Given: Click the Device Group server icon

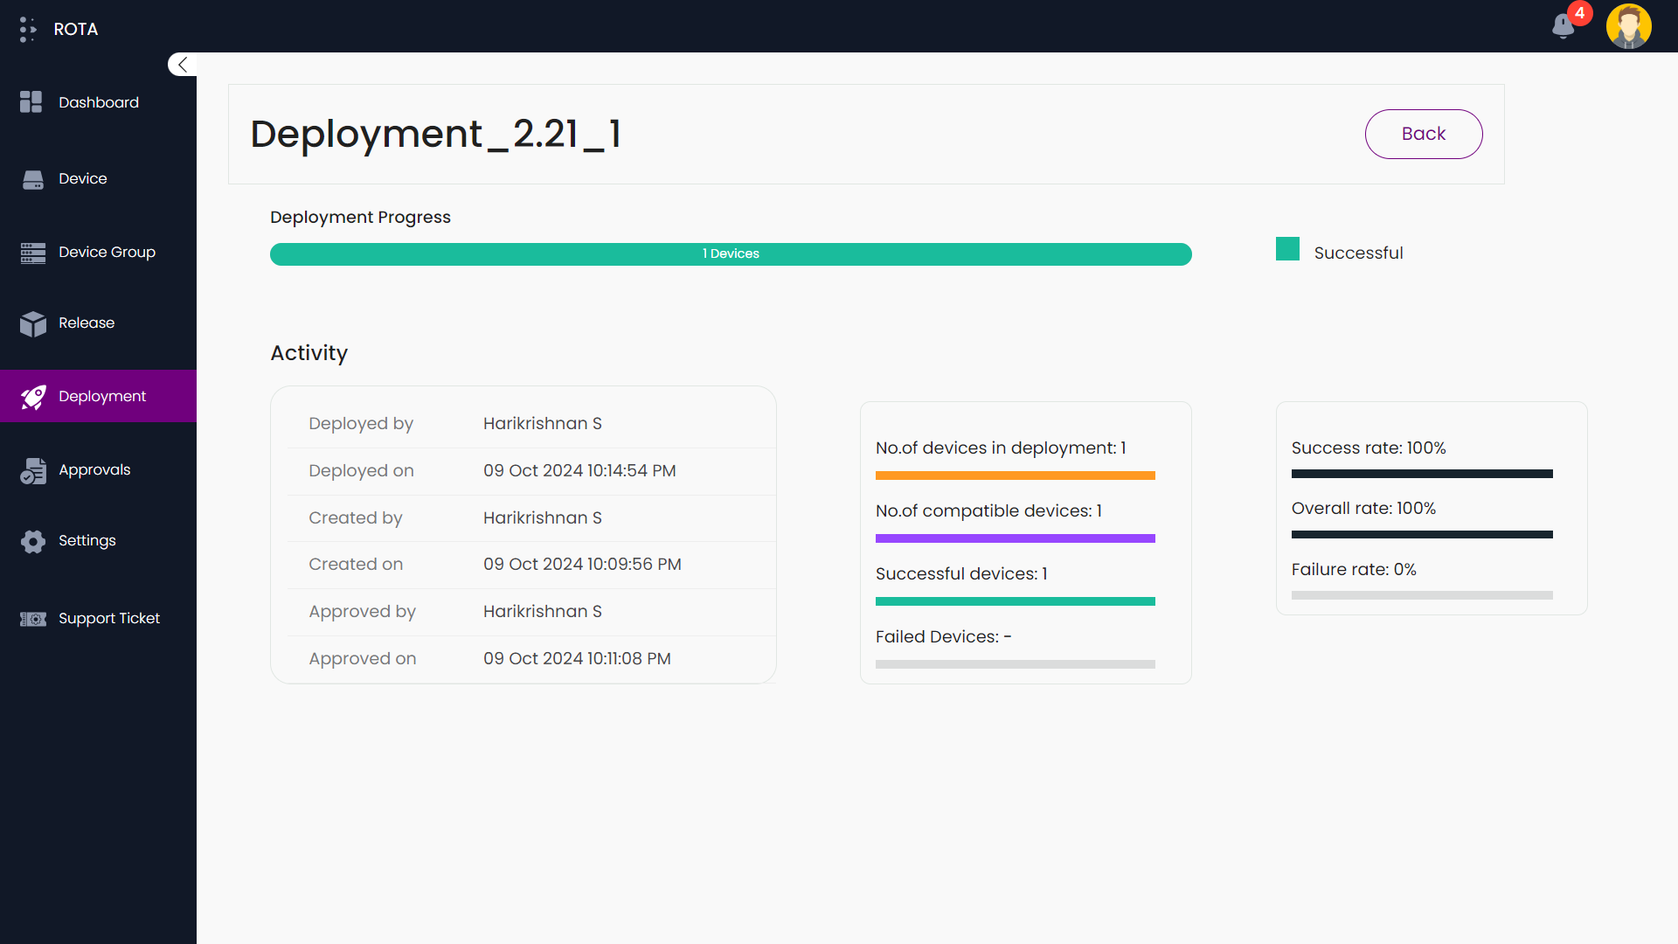Looking at the screenshot, I should [x=33, y=253].
